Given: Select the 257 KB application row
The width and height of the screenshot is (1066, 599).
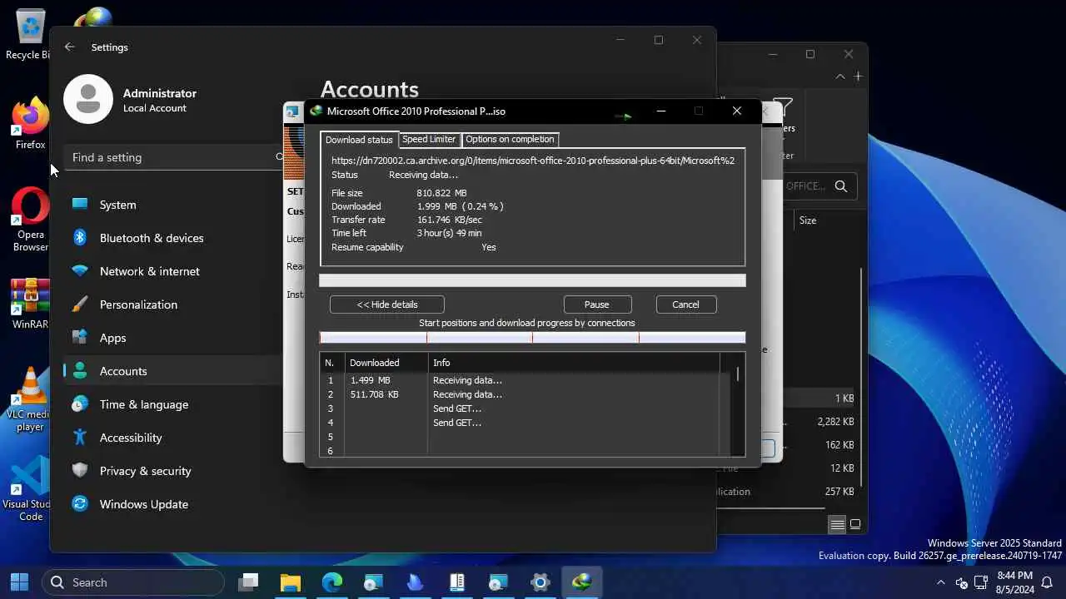Looking at the screenshot, I should [787, 492].
